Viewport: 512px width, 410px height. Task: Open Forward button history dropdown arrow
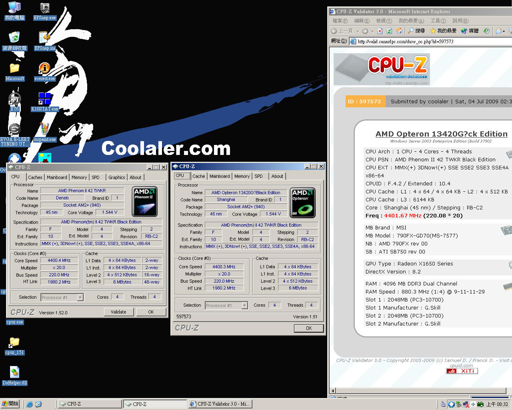pyautogui.click(x=372, y=31)
